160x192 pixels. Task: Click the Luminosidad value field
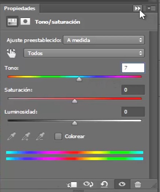(133, 112)
